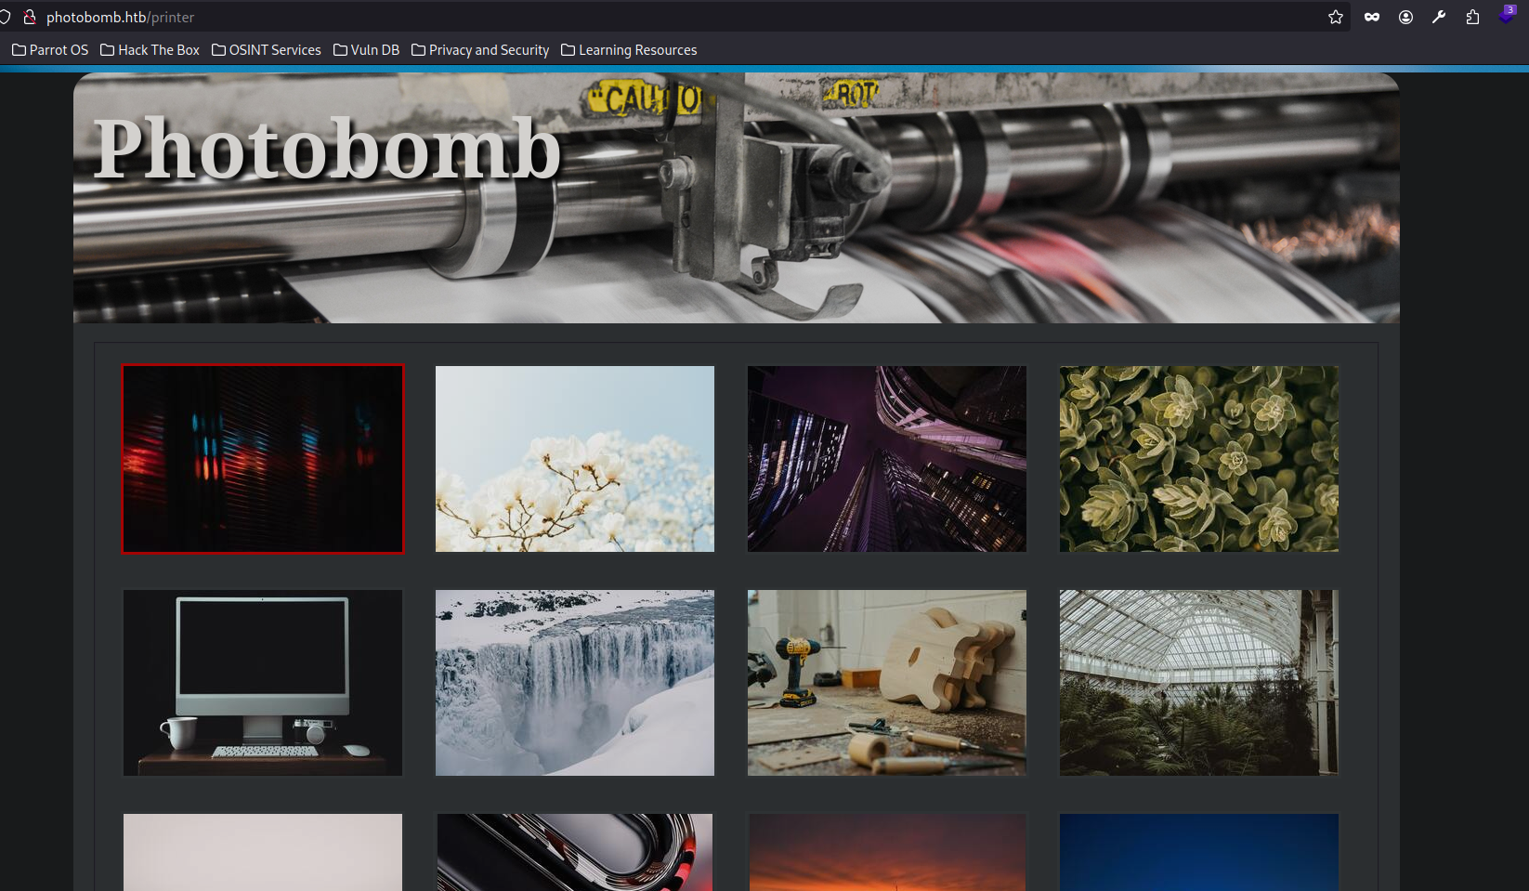This screenshot has width=1529, height=891.
Task: Select the deep blue sky photo
Action: coord(1199,852)
